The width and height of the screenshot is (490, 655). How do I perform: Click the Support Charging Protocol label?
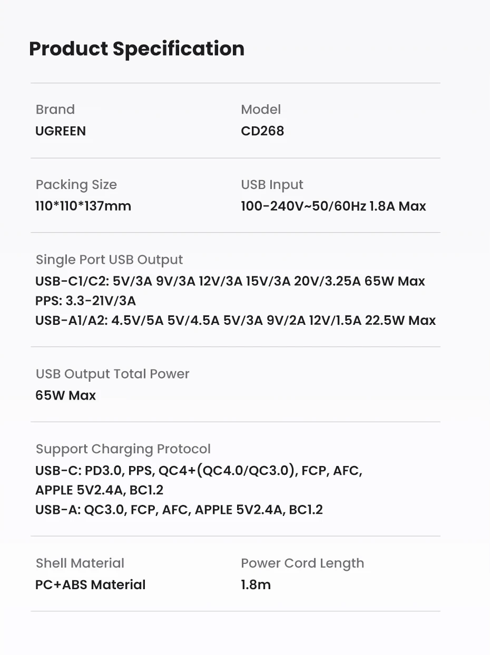(123, 449)
